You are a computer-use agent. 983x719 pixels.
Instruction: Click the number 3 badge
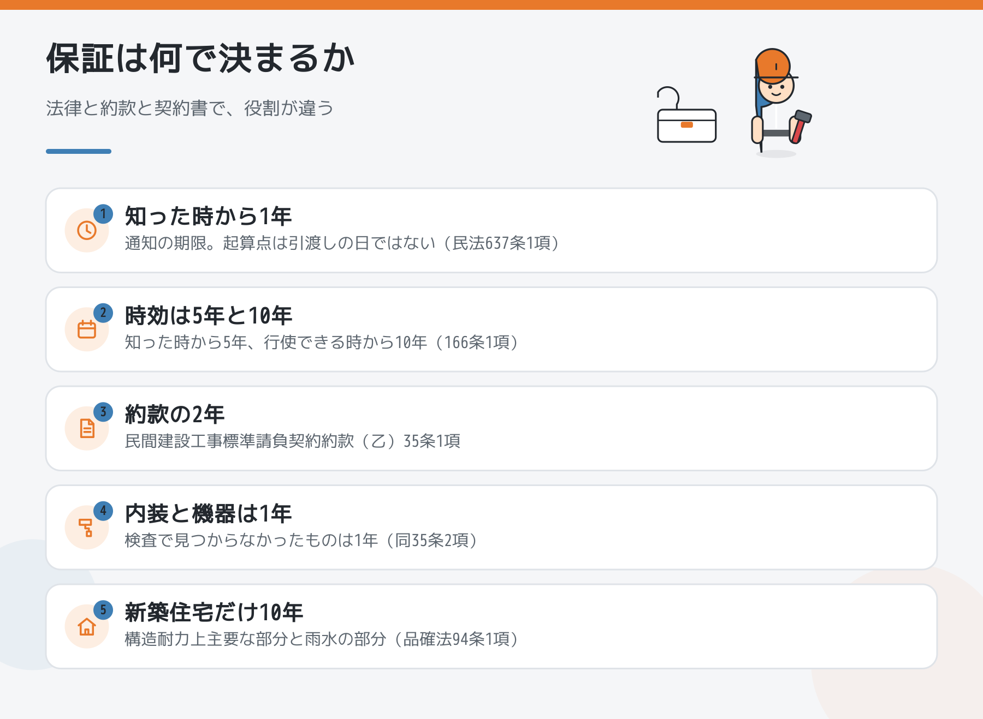(x=103, y=412)
